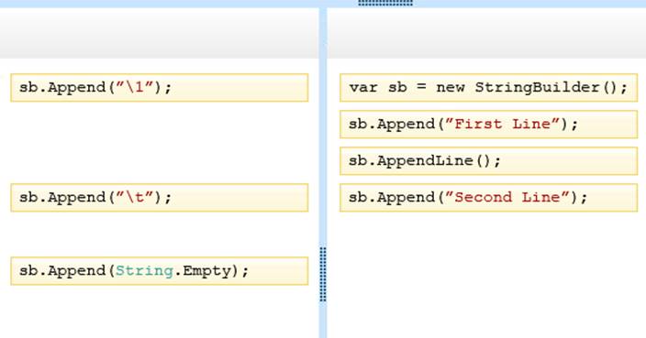Click the var sb = new StringBuilder() block
This screenshot has width=646, height=338.
(x=488, y=88)
